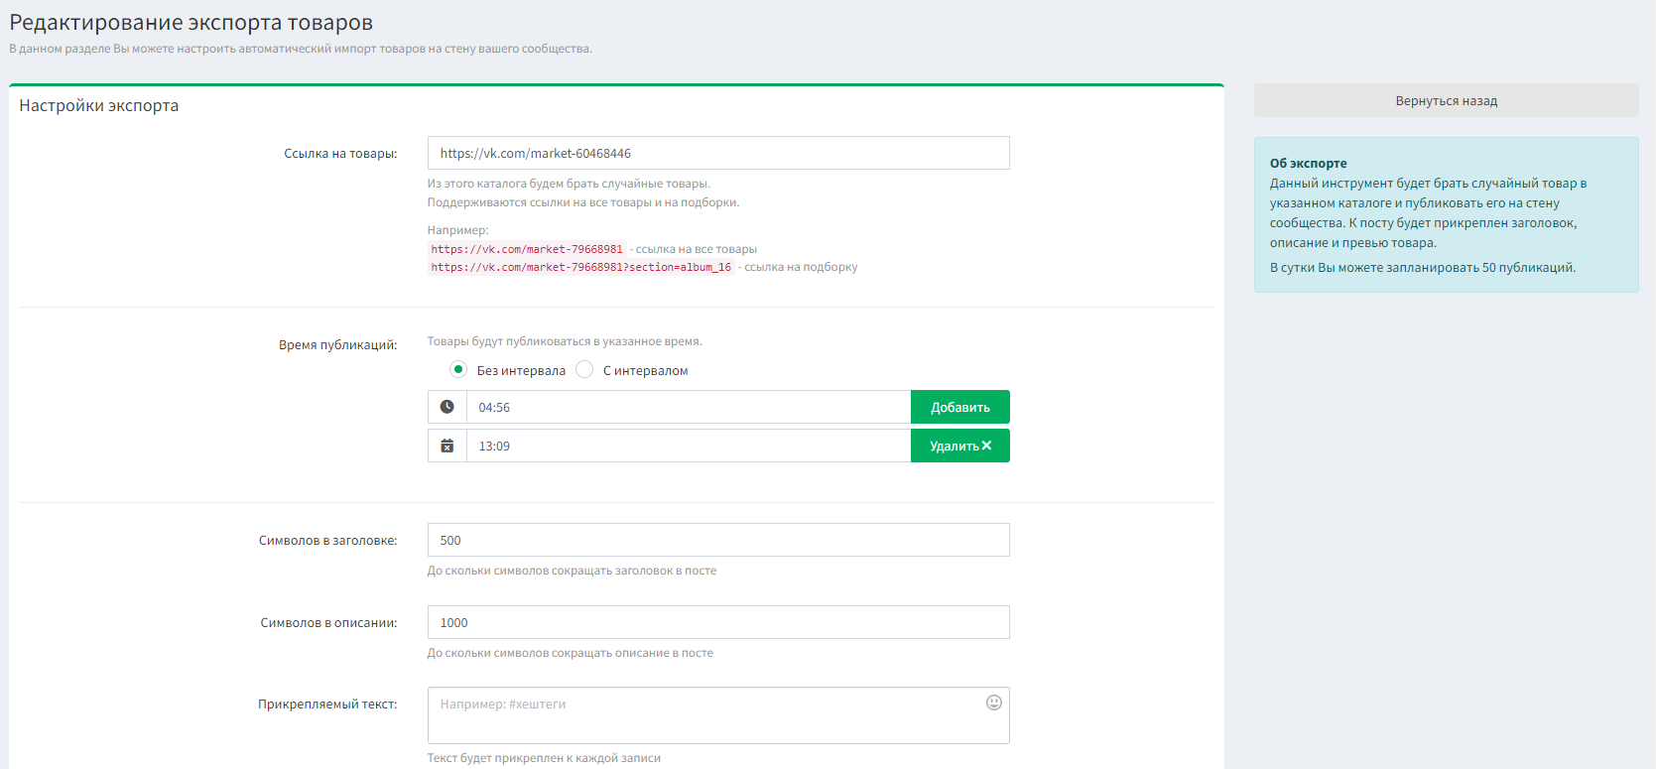Click the 'Символов в заголовке:' label

point(327,541)
